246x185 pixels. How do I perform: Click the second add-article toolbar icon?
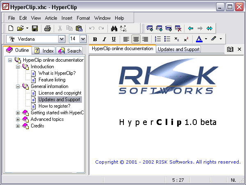[x=159, y=28]
